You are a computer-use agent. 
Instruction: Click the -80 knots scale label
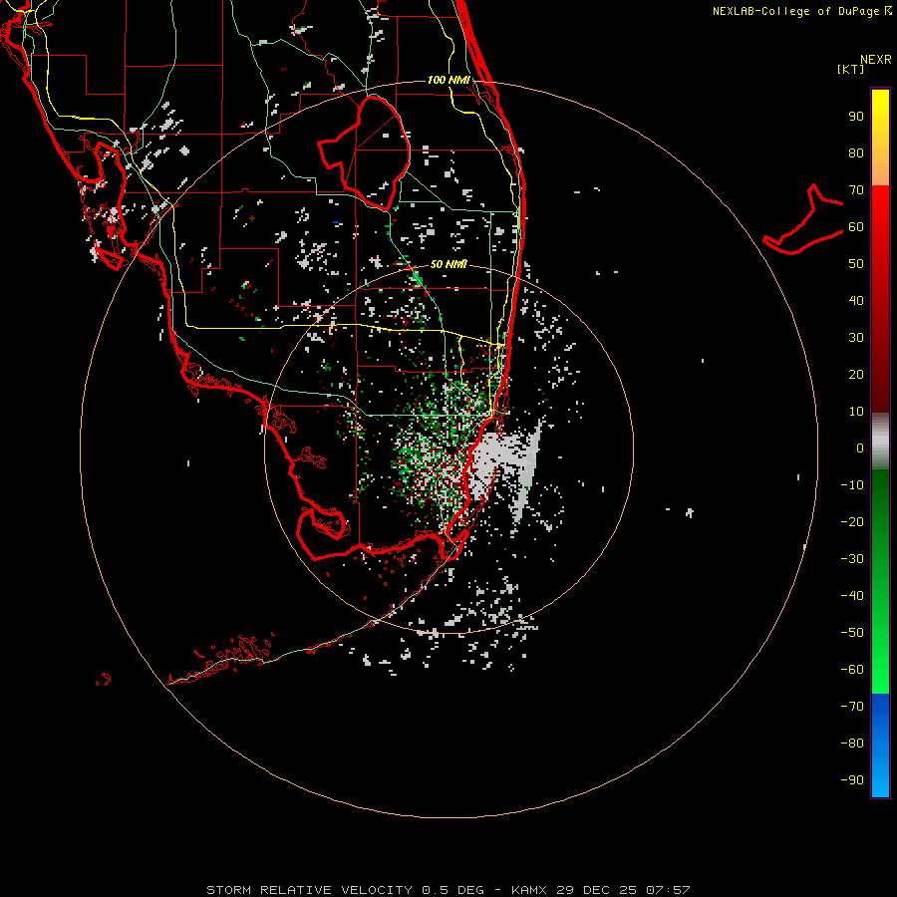pos(852,744)
